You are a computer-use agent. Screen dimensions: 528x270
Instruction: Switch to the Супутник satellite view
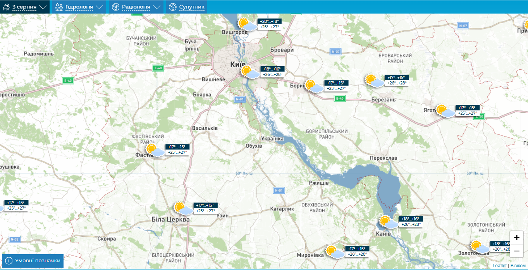[187, 7]
